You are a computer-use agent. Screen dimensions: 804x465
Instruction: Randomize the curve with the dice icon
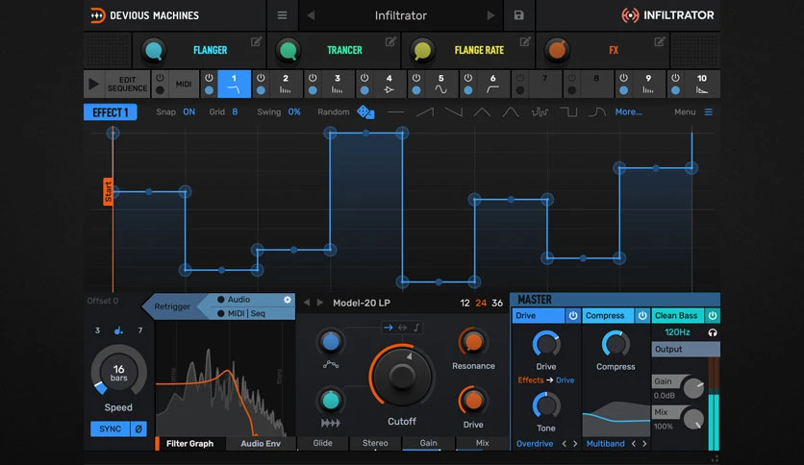(365, 111)
